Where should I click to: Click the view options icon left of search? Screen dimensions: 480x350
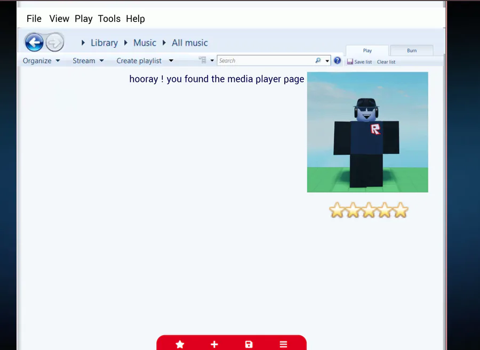click(202, 60)
